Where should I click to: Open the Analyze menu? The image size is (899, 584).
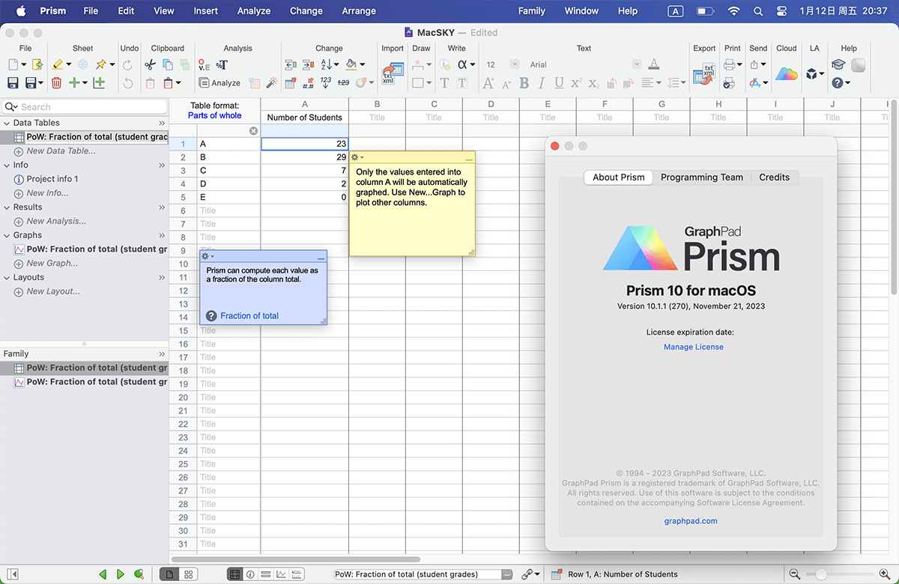click(x=254, y=10)
